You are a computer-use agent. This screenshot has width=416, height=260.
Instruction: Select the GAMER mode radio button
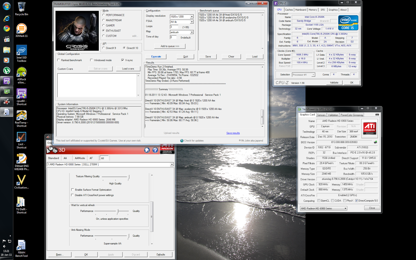pyautogui.click(x=103, y=25)
